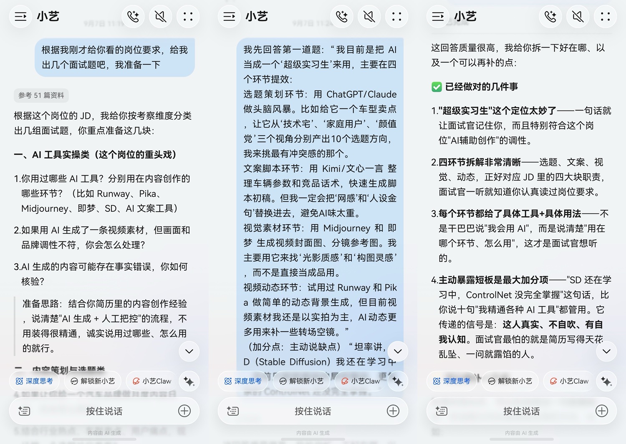
Task: Tap 按住说话 in the feedback chat
Action: [x=522, y=411]
